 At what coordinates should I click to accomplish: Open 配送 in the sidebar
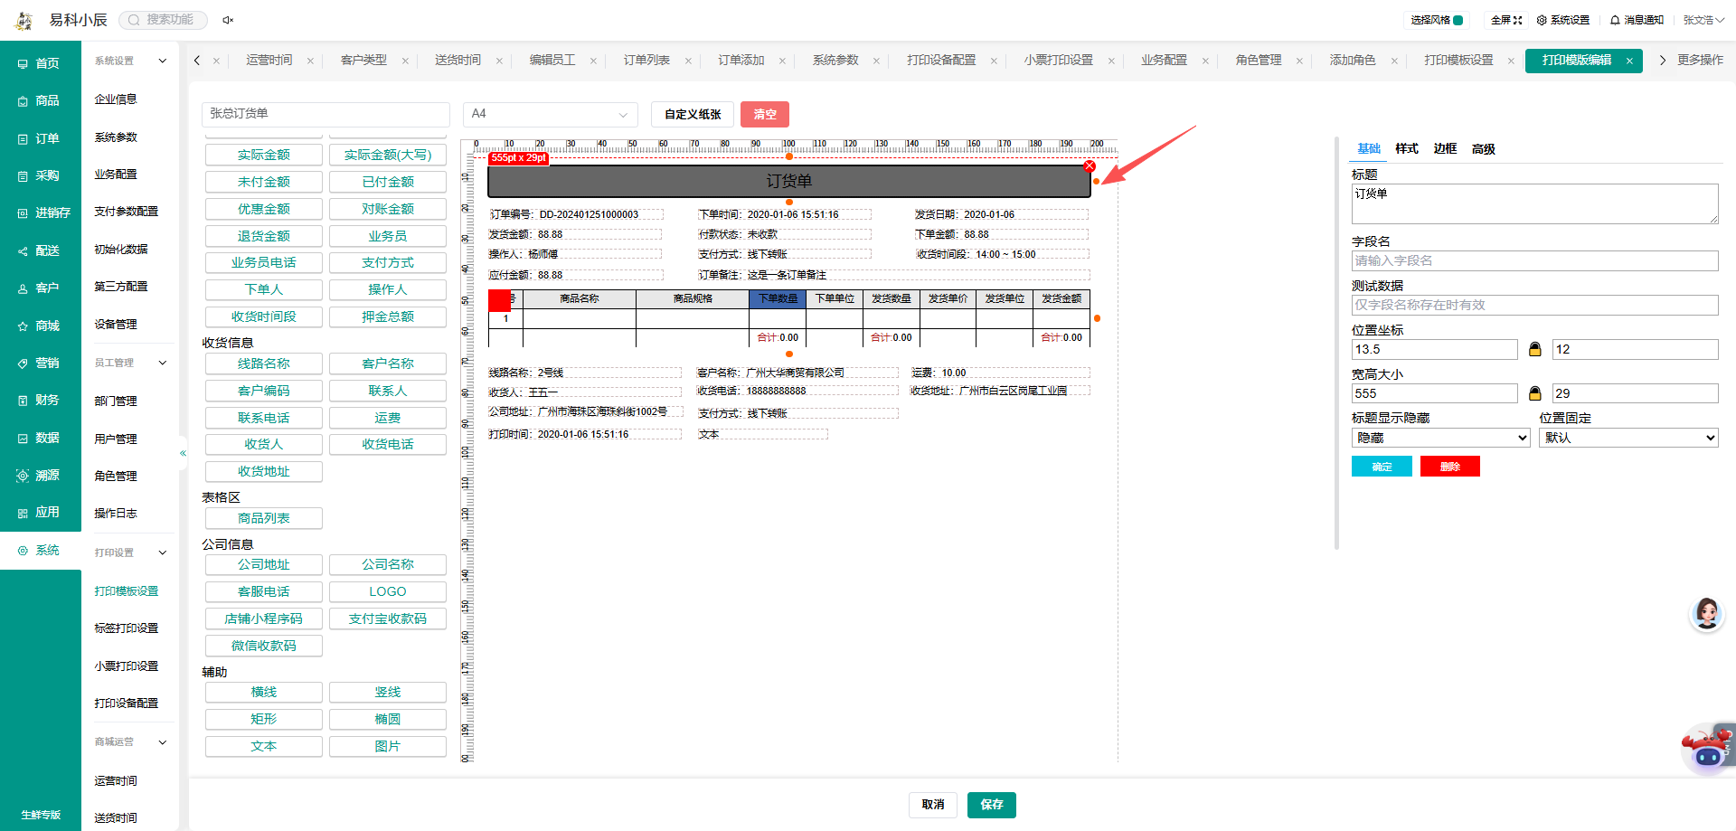click(39, 250)
